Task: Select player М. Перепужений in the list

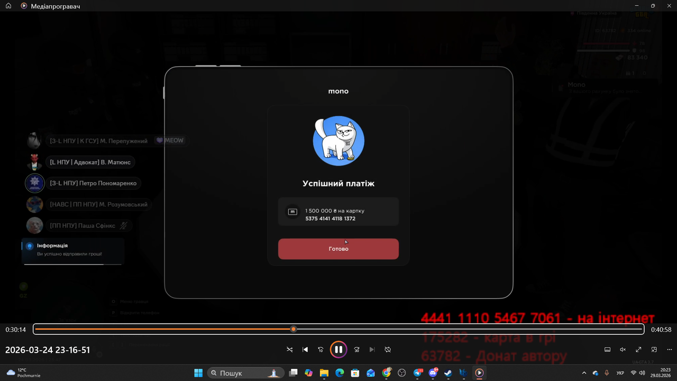Action: click(x=99, y=141)
